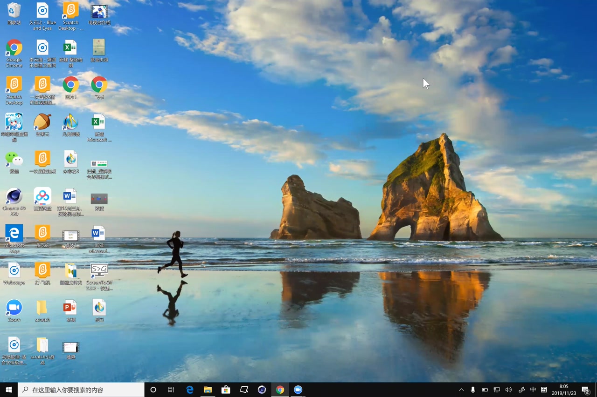Screen dimensions: 597x397
Task: Select the Scratch file 贪吃蛇
Action: 42,237
